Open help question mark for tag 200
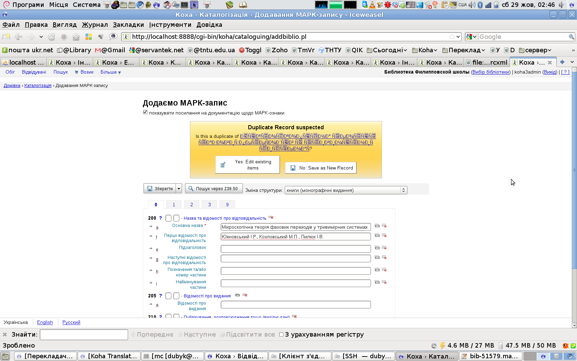Image resolution: width=577 pixels, height=361 pixels. pos(160,218)
